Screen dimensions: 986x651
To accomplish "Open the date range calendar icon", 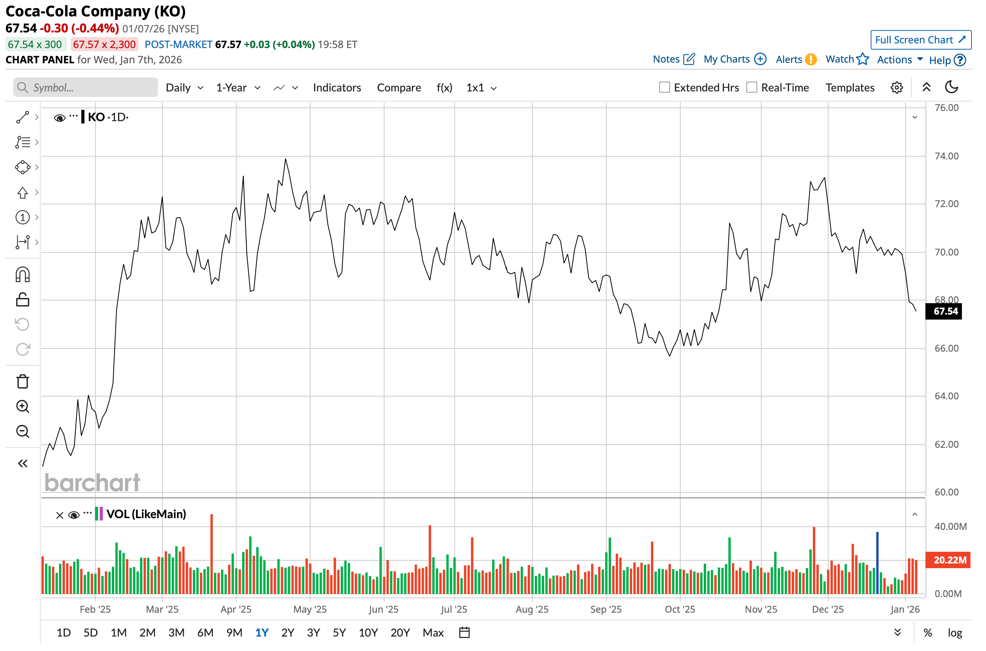I will (465, 633).
